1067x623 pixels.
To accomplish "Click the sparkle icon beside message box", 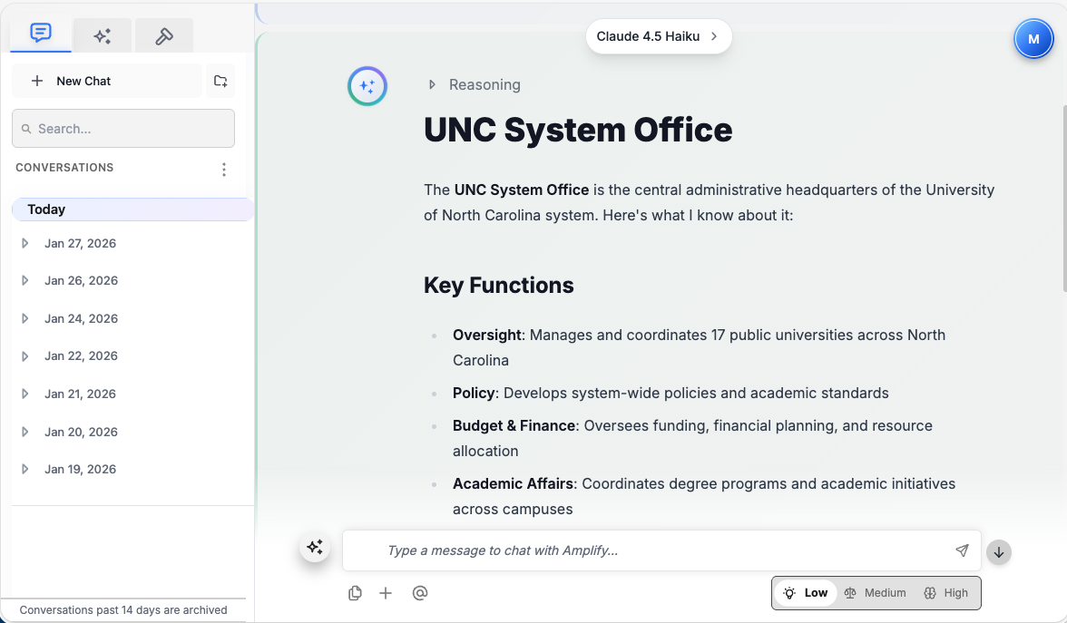I will (x=315, y=548).
